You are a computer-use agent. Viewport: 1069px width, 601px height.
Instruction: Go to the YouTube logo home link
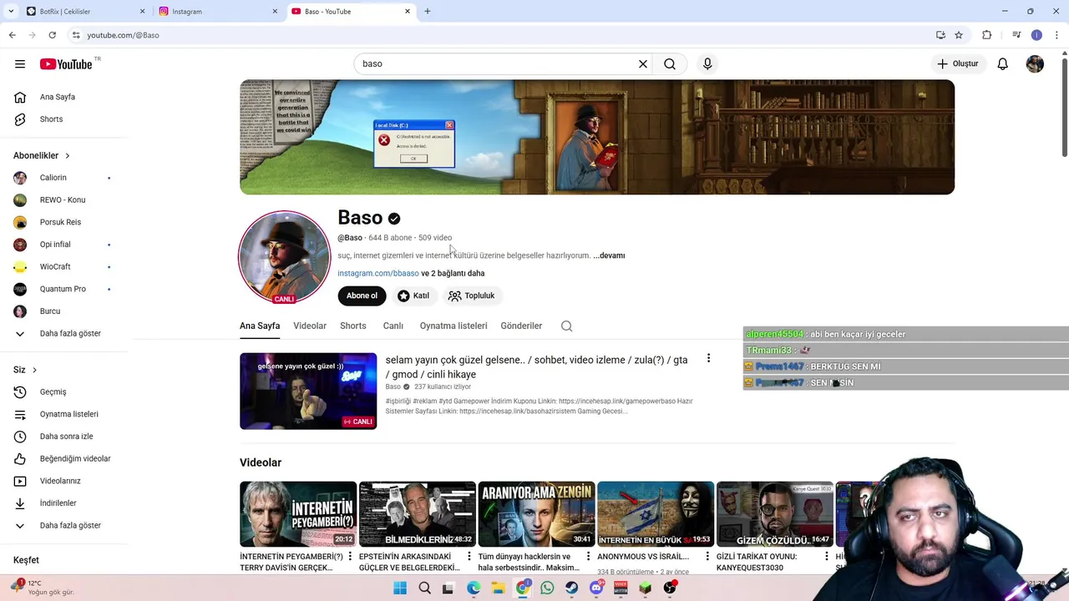[x=67, y=64]
